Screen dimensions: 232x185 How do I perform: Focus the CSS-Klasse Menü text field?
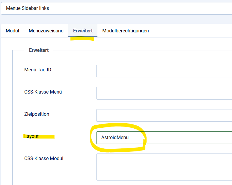(164, 93)
